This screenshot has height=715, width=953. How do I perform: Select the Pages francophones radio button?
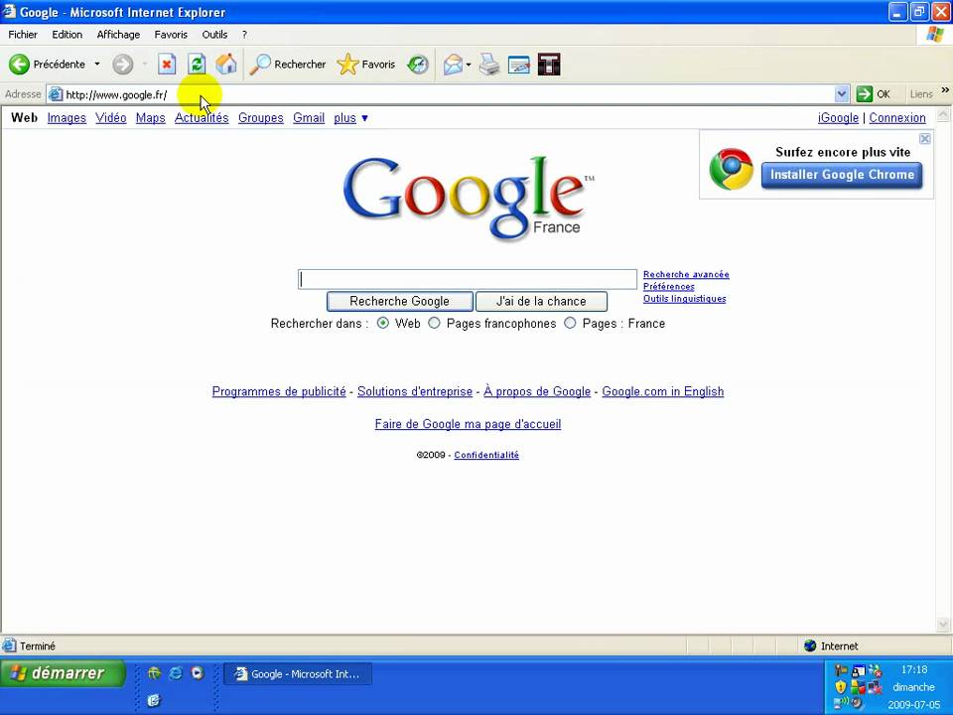click(434, 323)
